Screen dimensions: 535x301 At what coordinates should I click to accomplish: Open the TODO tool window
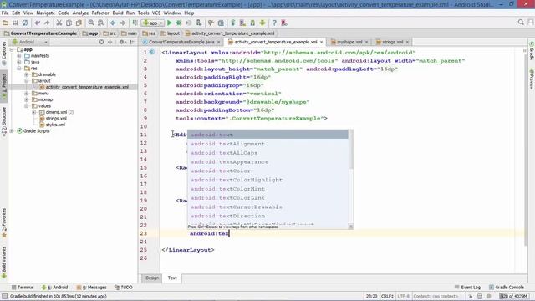click(x=124, y=288)
